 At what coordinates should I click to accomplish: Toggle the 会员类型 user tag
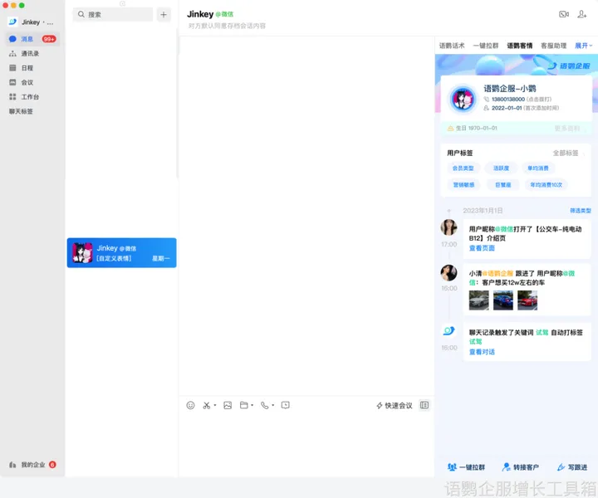[x=463, y=168]
